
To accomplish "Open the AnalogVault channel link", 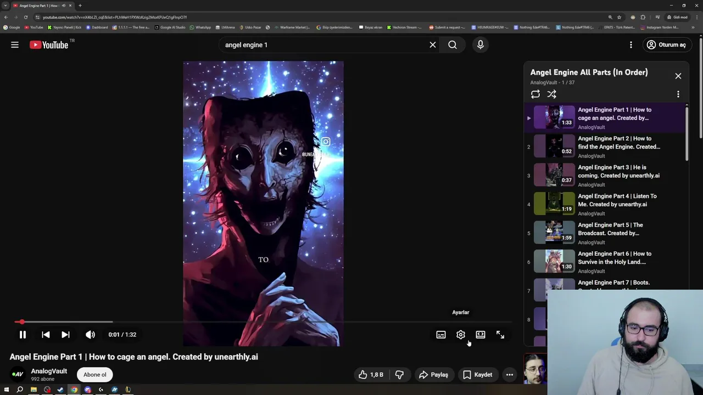I will (49, 371).
